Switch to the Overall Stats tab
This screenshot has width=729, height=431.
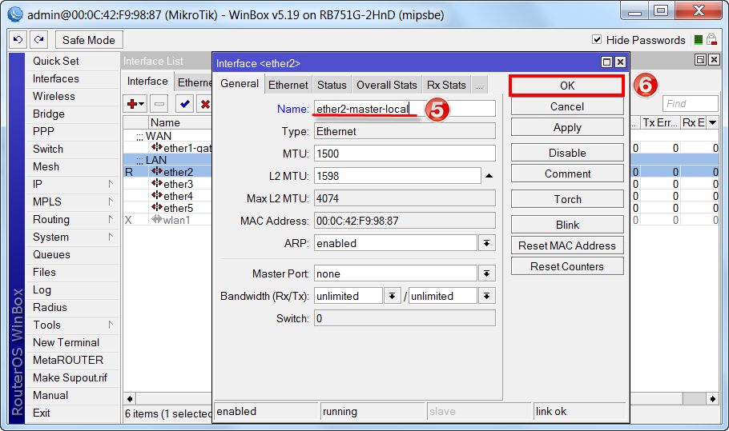tap(387, 85)
